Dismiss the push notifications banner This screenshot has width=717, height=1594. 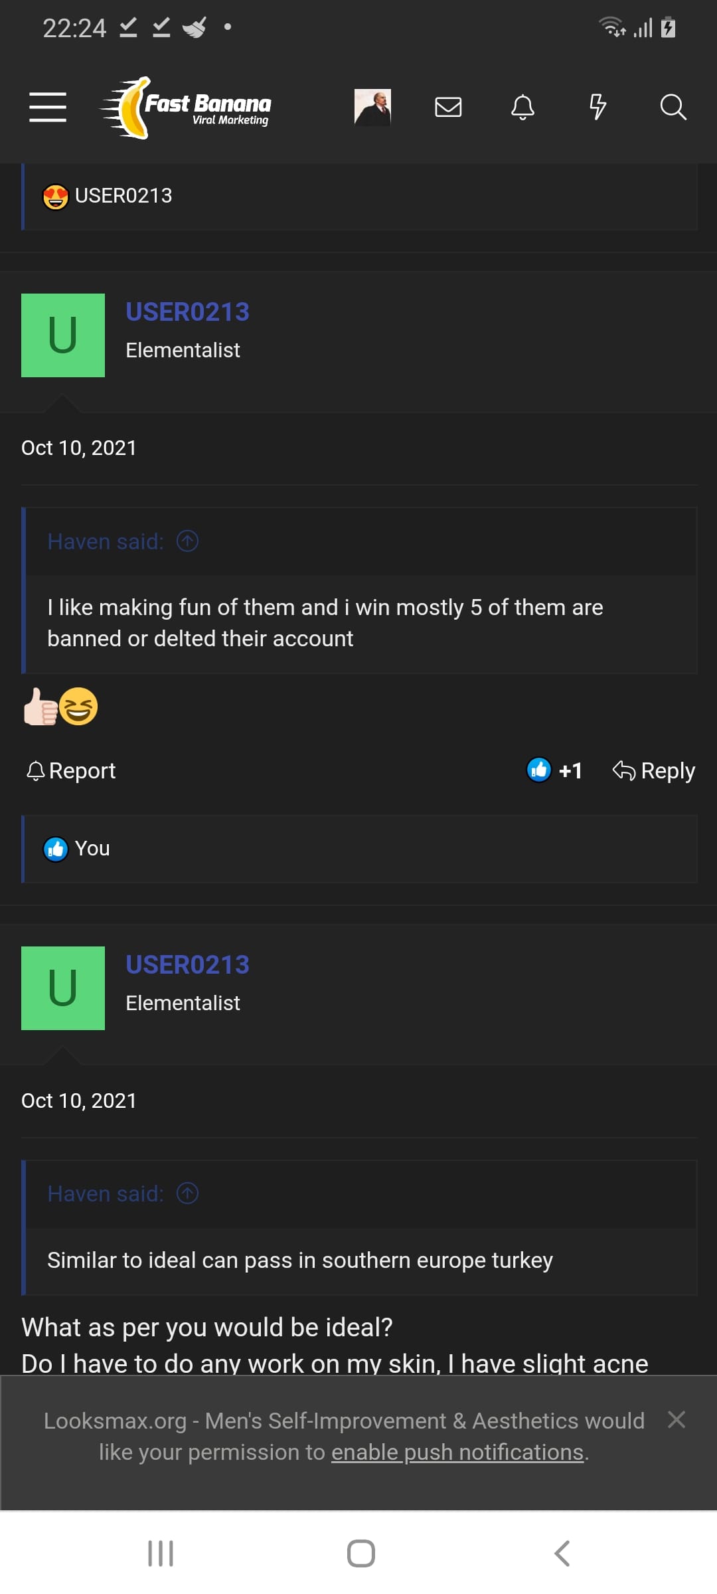point(677,1419)
